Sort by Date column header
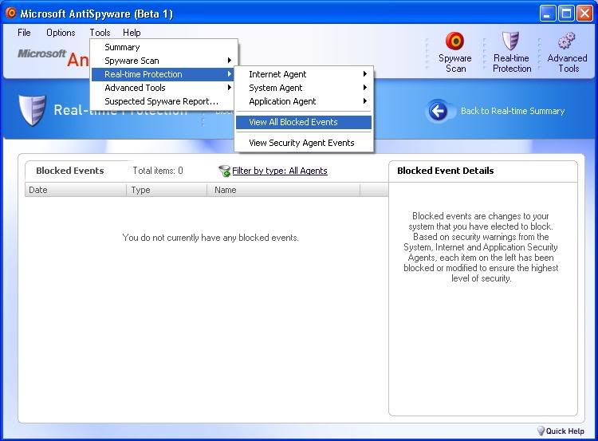 click(x=76, y=190)
